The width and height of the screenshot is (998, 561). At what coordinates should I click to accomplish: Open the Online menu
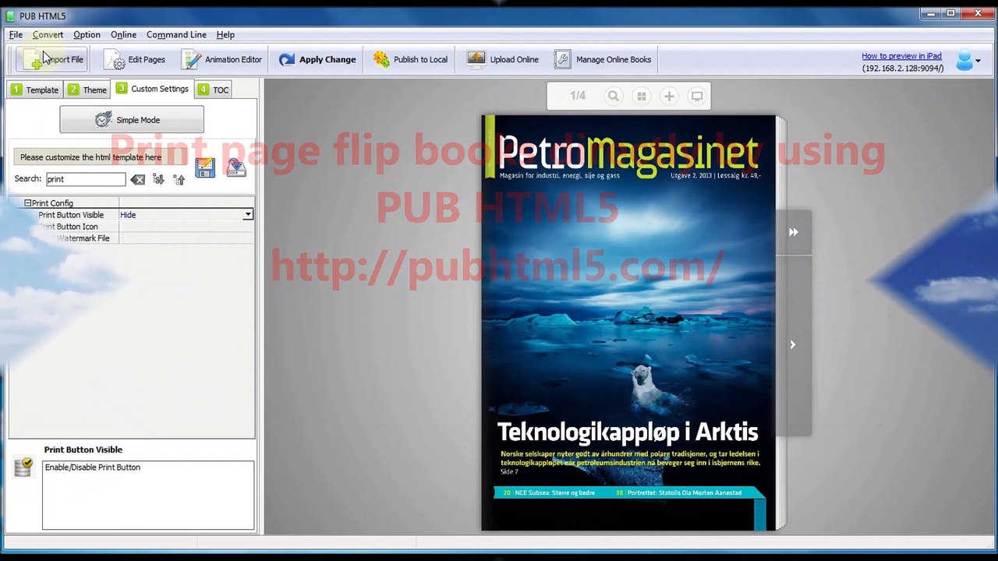click(123, 34)
